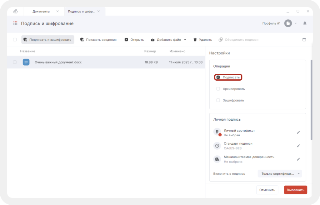This screenshot has height=205, width=320.
Task: Switch to the Документы tab
Action: (41, 11)
